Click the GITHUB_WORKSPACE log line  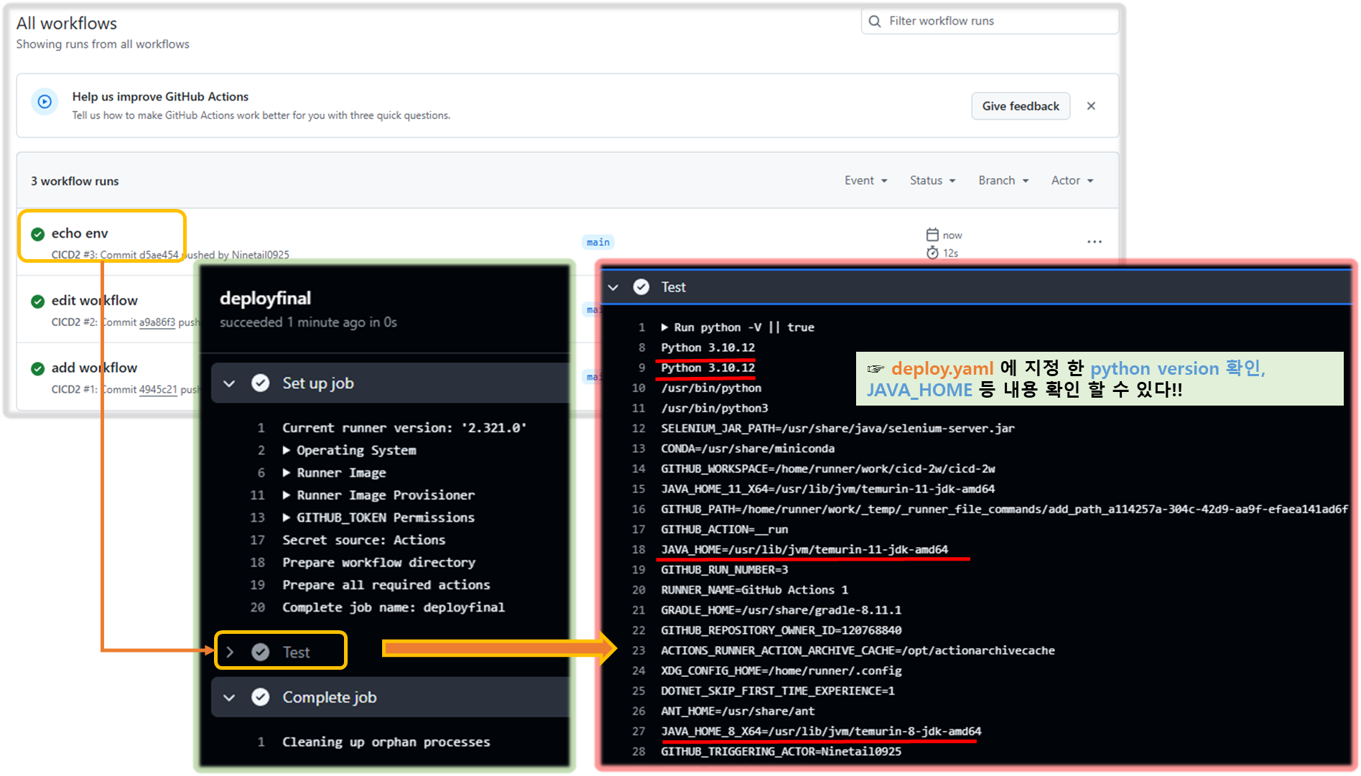[x=827, y=468]
